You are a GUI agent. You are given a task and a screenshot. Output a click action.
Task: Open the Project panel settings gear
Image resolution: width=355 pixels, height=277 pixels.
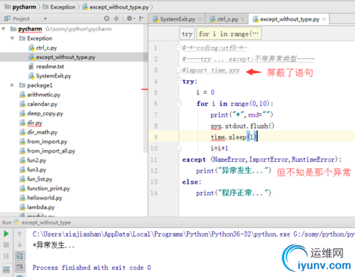pyautogui.click(x=130, y=18)
